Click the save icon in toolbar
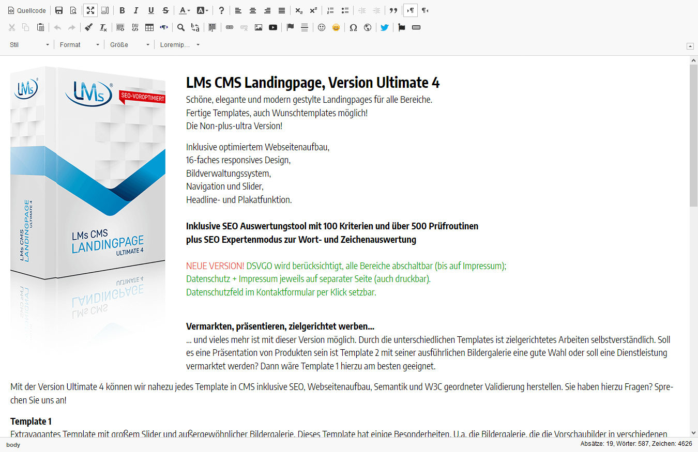 [59, 10]
